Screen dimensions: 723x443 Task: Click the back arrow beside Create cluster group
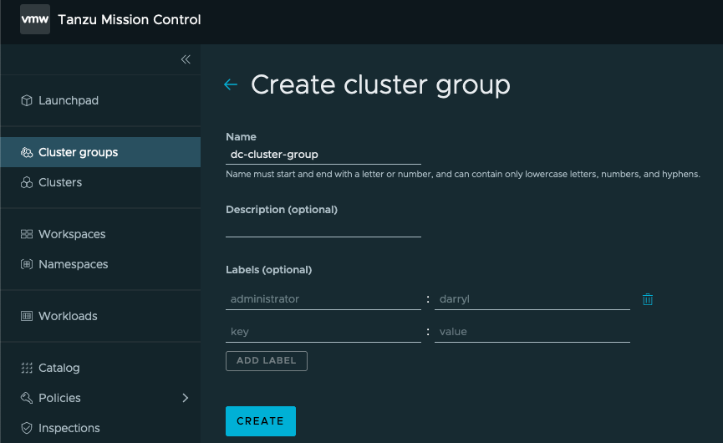click(231, 84)
